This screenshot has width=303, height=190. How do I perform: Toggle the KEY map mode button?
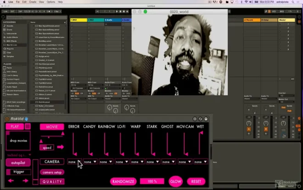coord(274,11)
